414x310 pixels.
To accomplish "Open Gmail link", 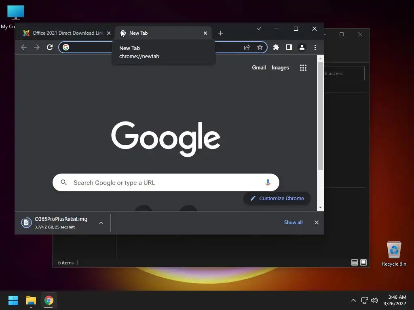I will (x=259, y=67).
